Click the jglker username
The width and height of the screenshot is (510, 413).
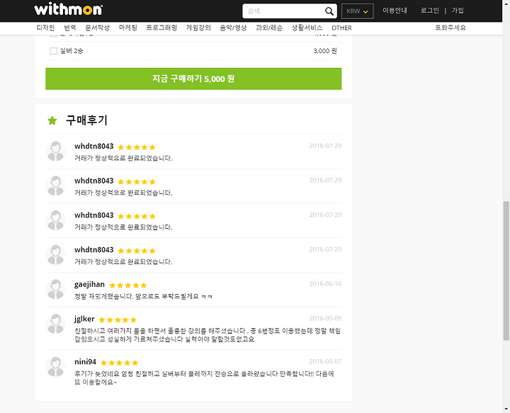[84, 319]
